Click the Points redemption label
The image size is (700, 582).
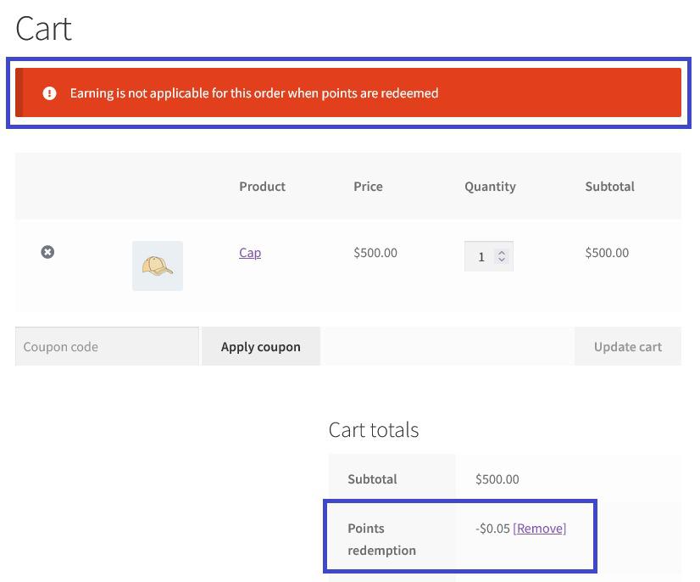381,539
